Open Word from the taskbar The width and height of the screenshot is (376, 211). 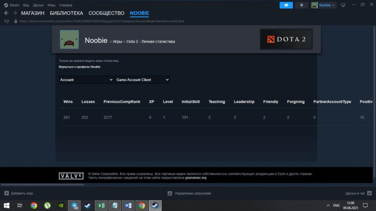tap(128, 205)
